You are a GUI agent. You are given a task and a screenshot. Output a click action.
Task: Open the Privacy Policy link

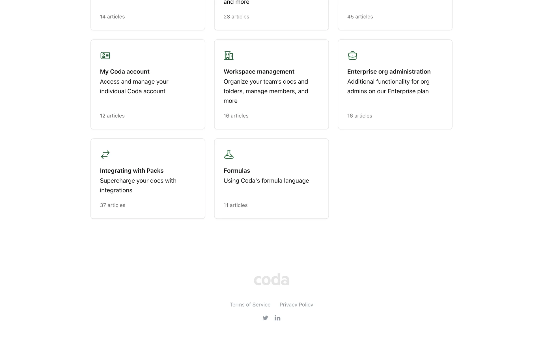click(x=296, y=305)
